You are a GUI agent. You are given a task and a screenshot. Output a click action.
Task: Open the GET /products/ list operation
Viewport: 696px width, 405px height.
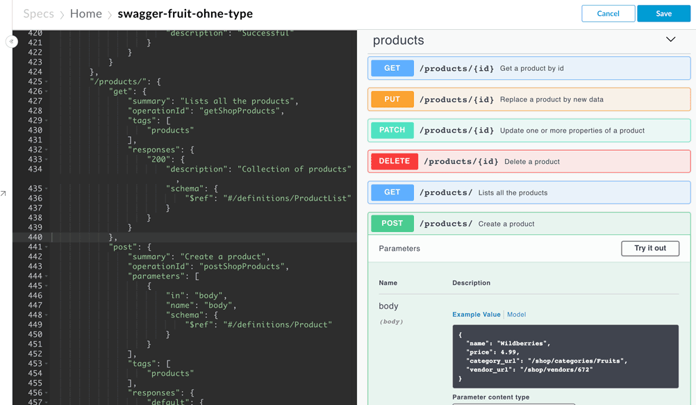[529, 192]
